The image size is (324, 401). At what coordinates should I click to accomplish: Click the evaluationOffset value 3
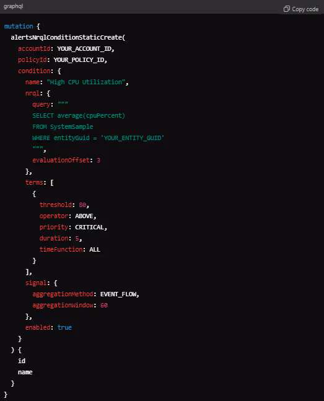coord(99,161)
